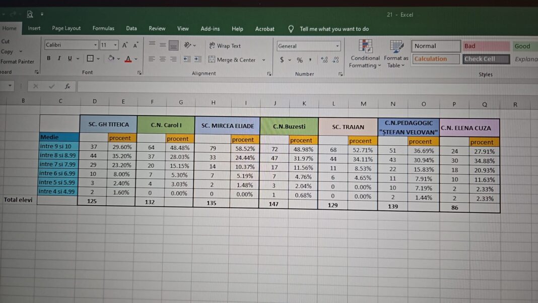Click the Format Painter button

(17, 62)
